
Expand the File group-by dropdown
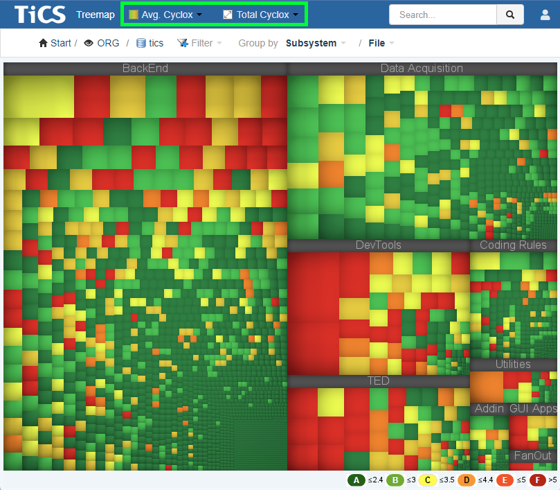[x=381, y=43]
